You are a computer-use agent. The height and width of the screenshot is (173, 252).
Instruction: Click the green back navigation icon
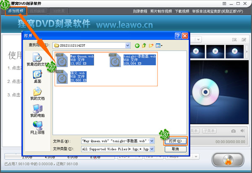(x=137, y=46)
